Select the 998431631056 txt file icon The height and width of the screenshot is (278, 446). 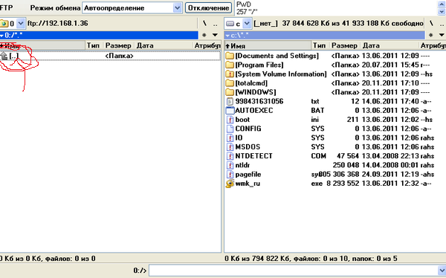[230, 101]
